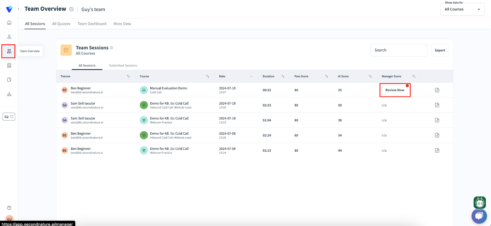This screenshot has width=491, height=226.
Task: Sort the table by Trainee column
Action: (x=128, y=76)
